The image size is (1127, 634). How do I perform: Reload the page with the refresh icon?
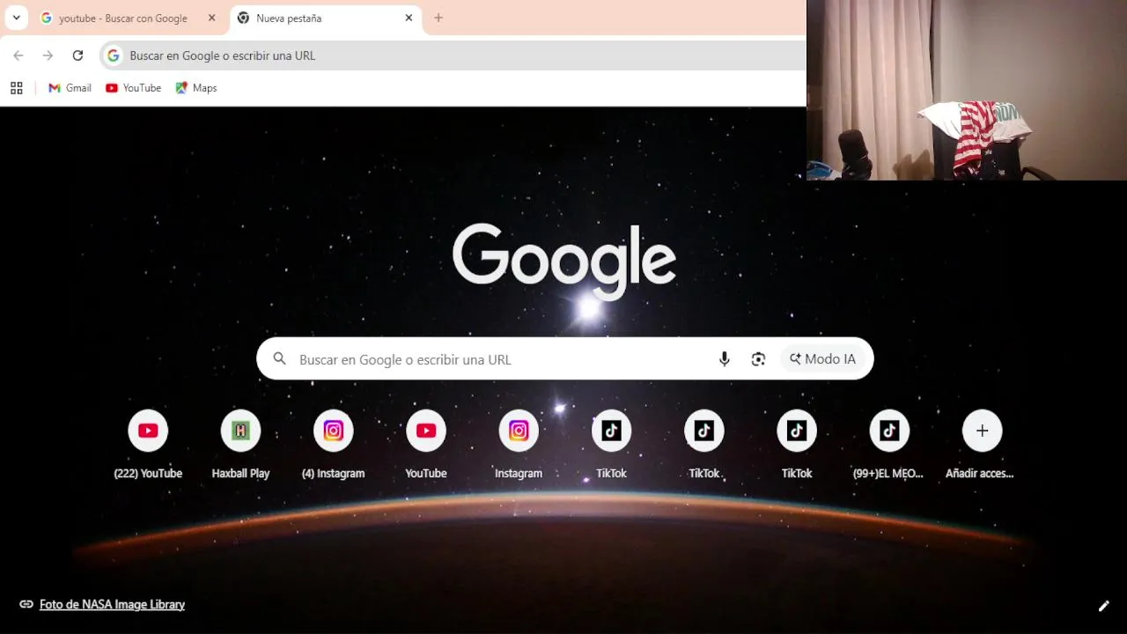pos(77,55)
